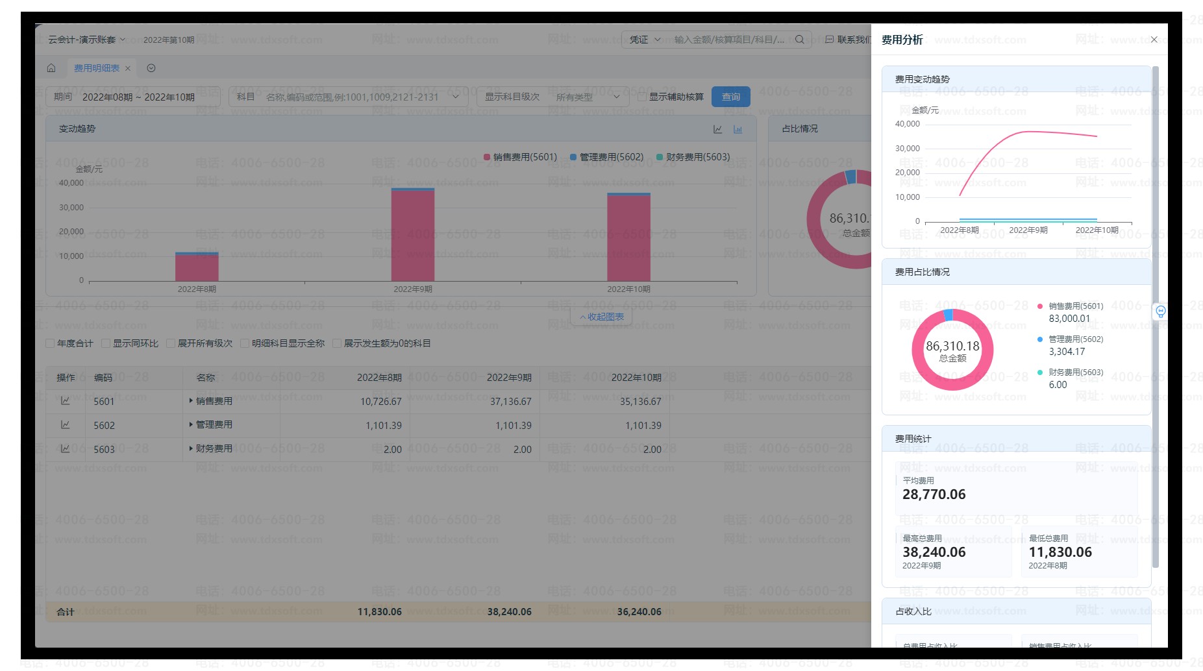Screen dimensions: 1203x671
Task: Expand the 销售费用 tree row
Action: point(191,401)
